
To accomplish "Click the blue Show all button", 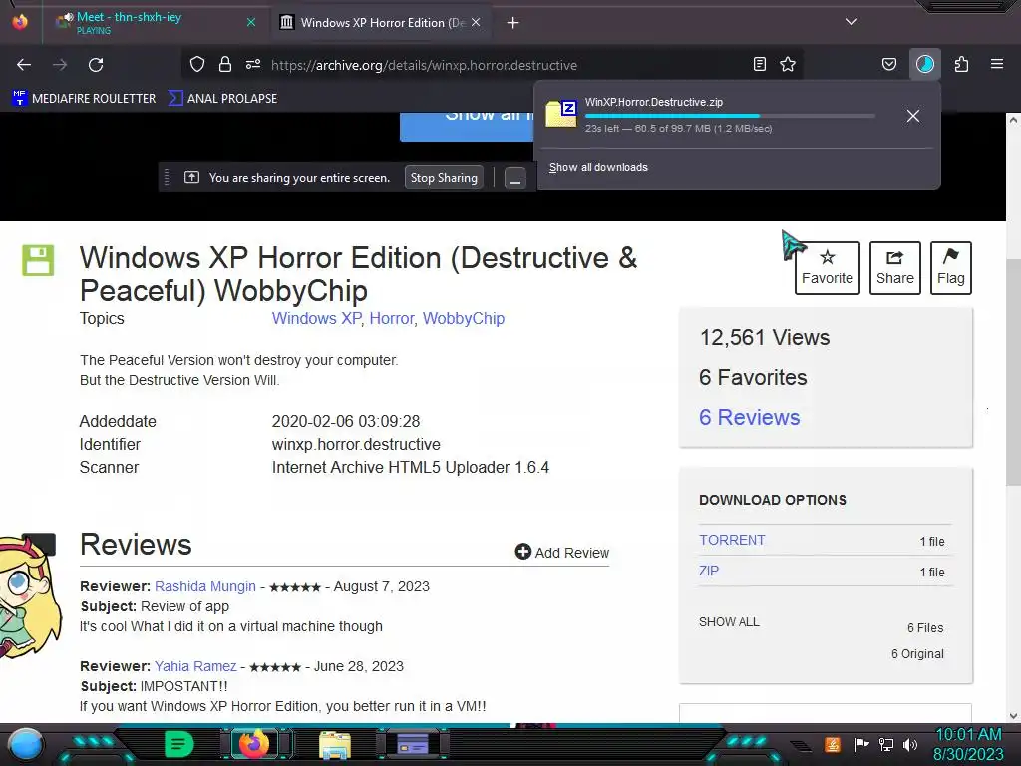I will coord(467,127).
